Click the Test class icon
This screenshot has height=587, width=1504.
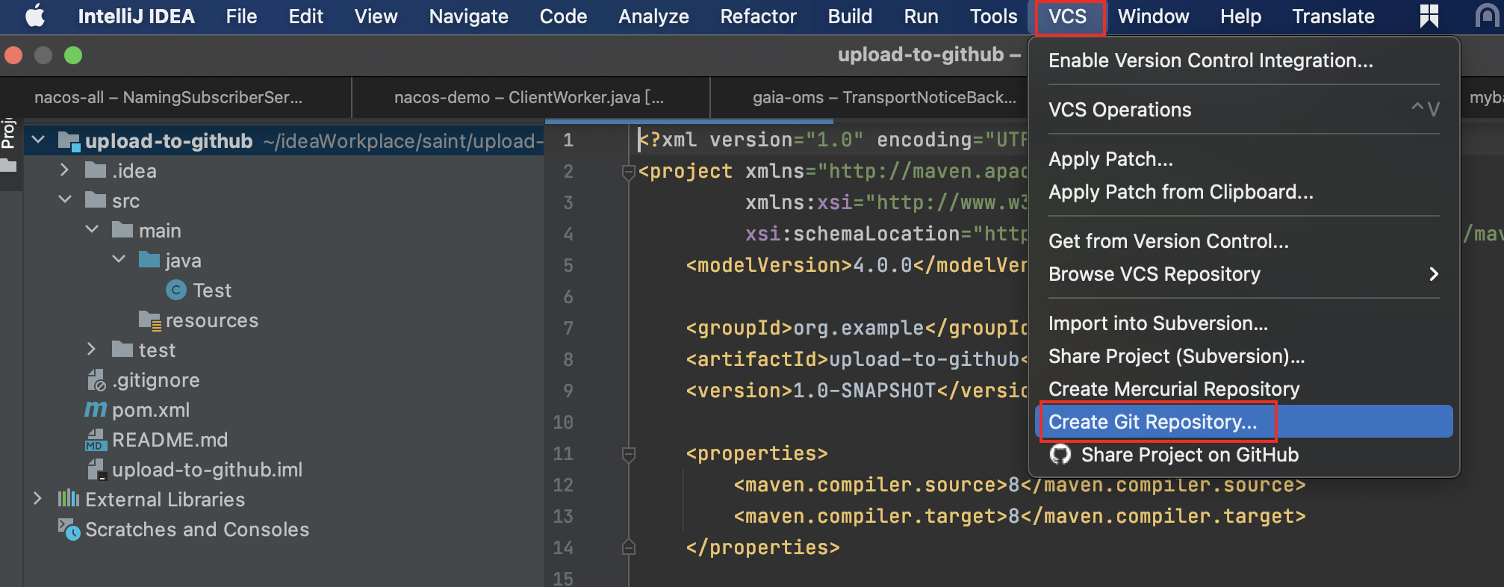(176, 291)
